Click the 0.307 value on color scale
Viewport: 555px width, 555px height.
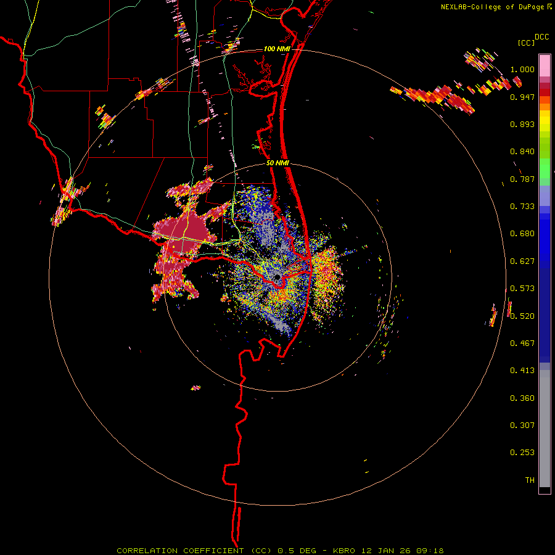(522, 425)
